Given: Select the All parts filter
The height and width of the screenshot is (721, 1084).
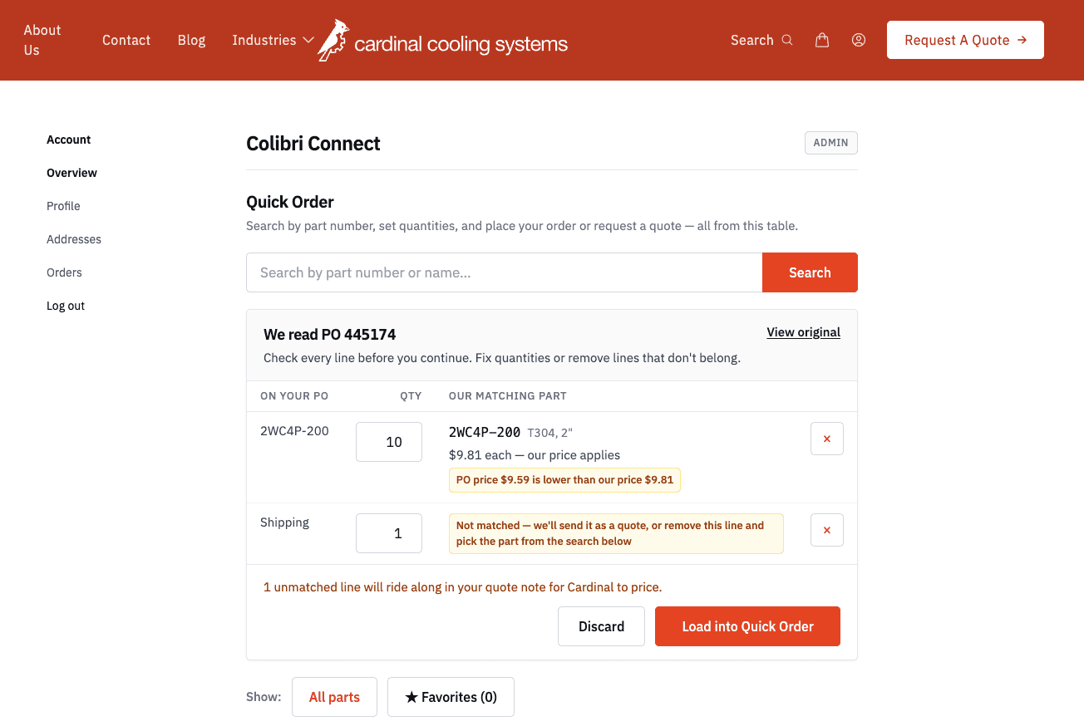Looking at the screenshot, I should pyautogui.click(x=334, y=697).
